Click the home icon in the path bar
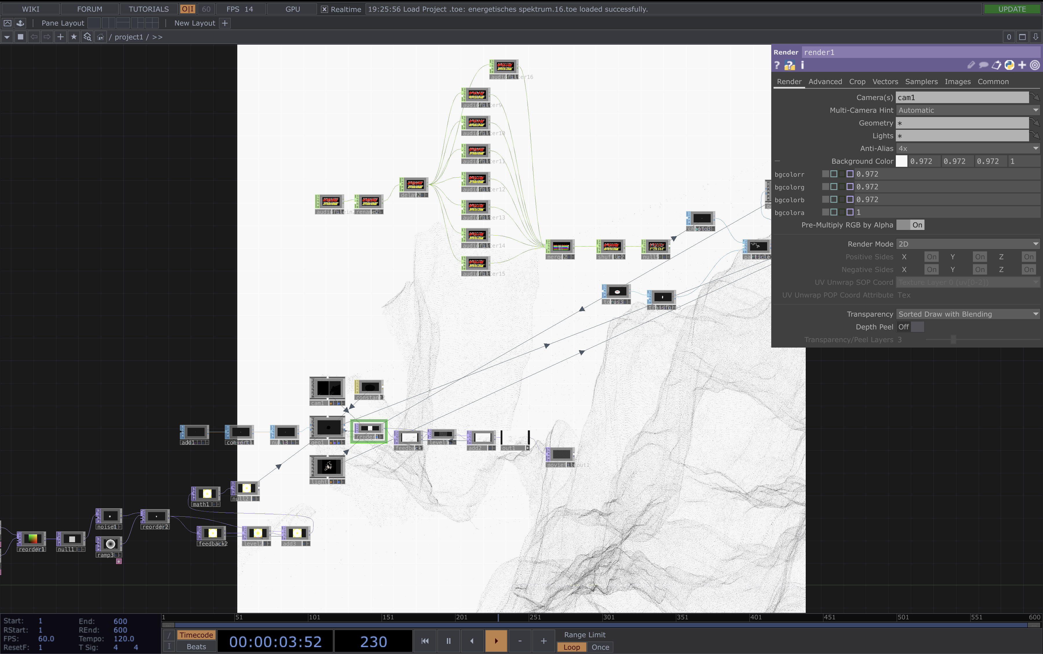Screen dimensions: 1043x654 click(x=100, y=37)
